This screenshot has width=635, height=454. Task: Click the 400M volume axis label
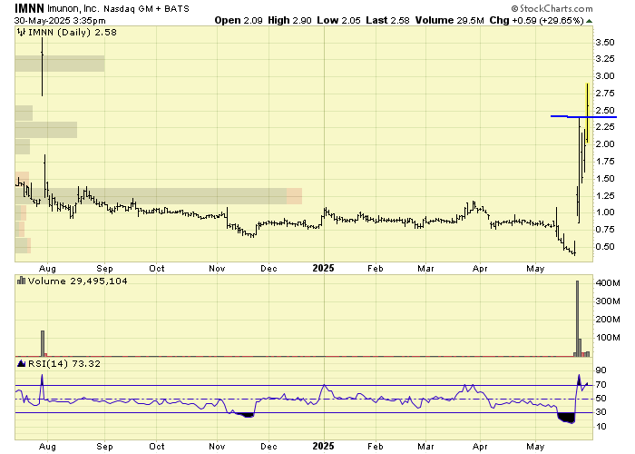608,283
